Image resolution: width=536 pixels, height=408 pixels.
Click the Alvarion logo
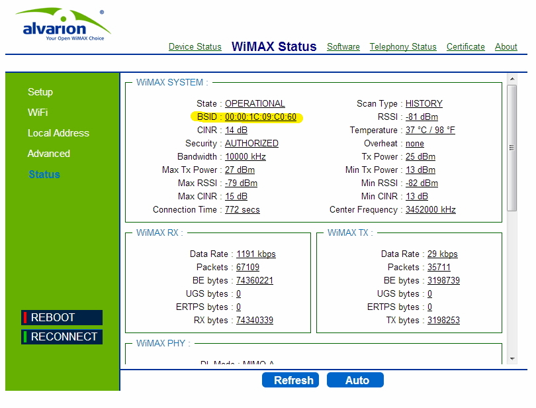click(x=64, y=25)
